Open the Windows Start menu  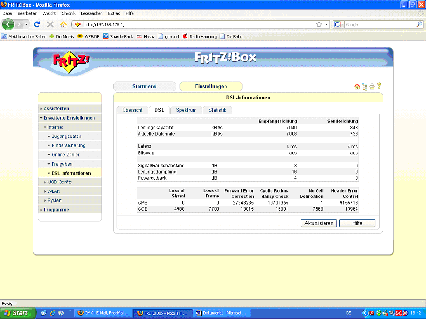17,313
